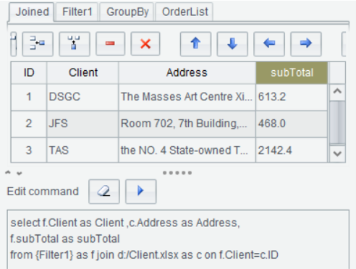The image size is (356, 269).
Task: Click the red minus remove button
Action: coord(110,44)
